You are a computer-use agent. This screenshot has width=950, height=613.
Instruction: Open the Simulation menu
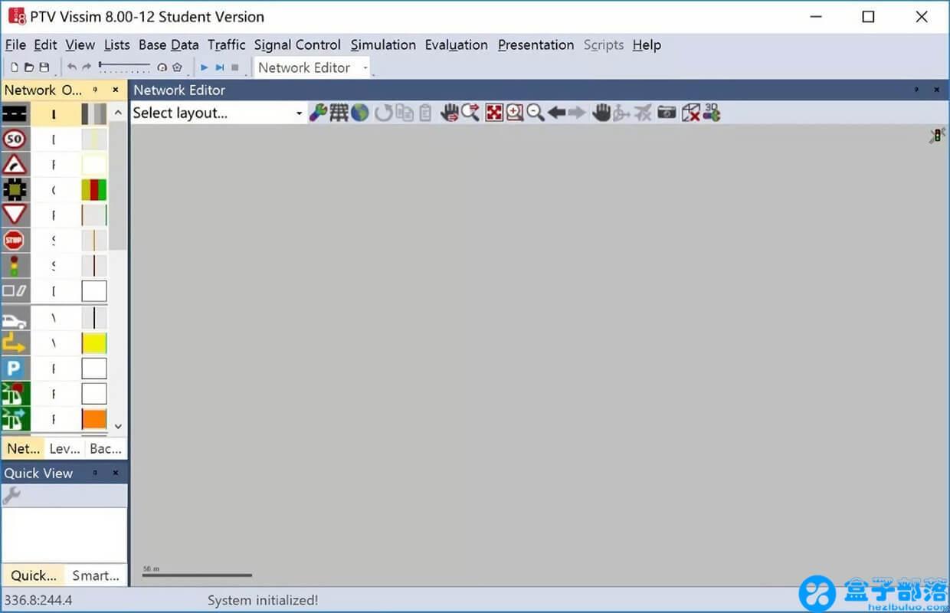pyautogui.click(x=383, y=45)
